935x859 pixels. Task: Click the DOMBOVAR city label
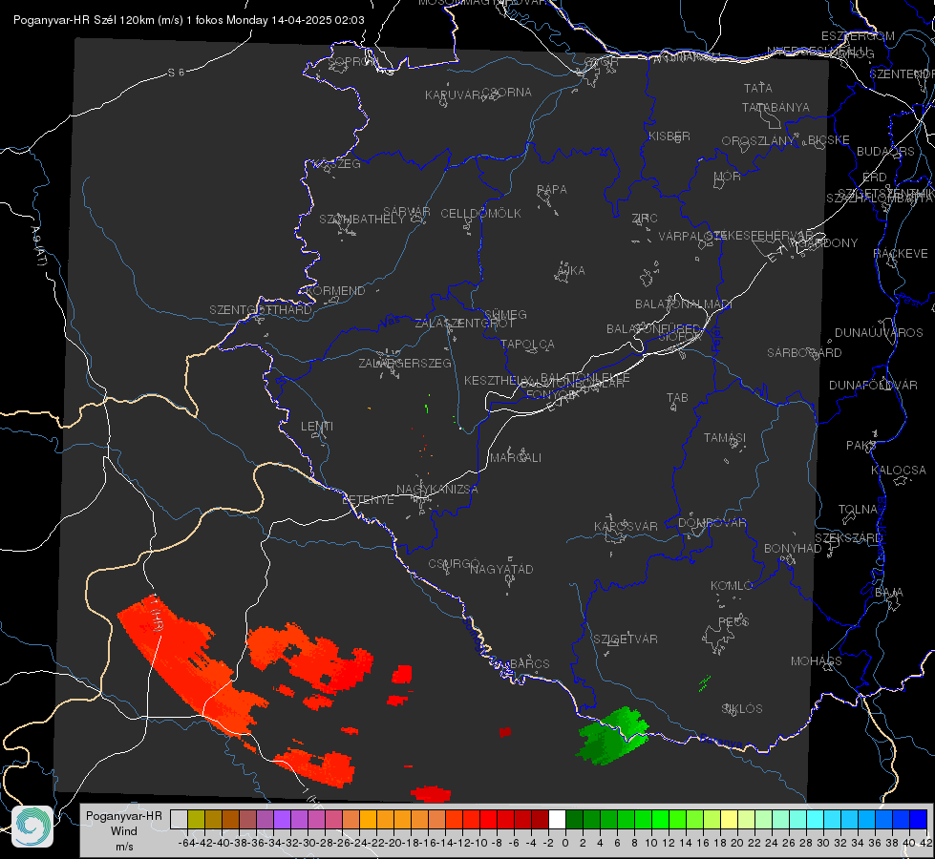[712, 523]
